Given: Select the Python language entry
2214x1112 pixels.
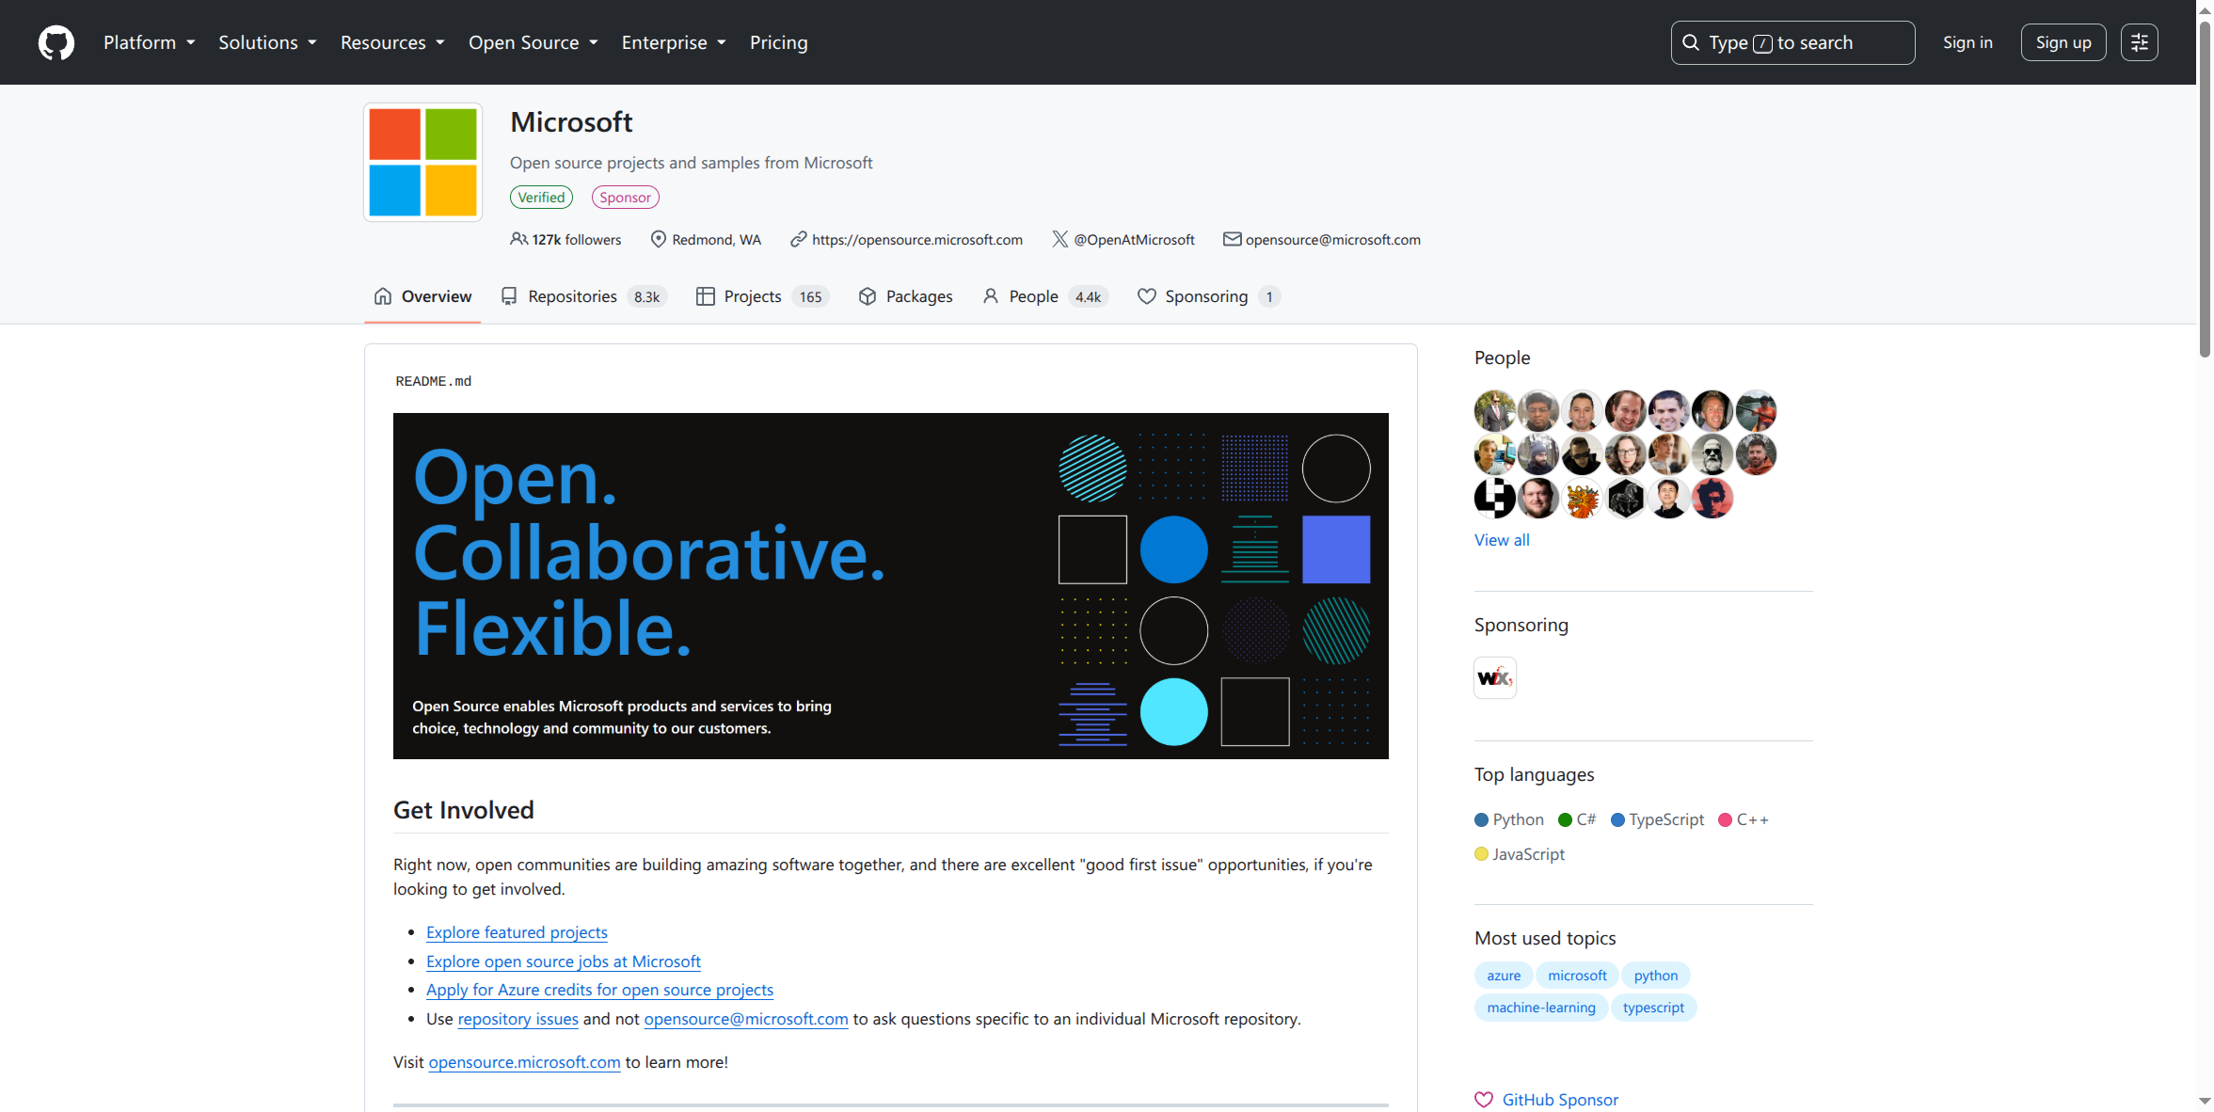Looking at the screenshot, I should tap(1509, 818).
